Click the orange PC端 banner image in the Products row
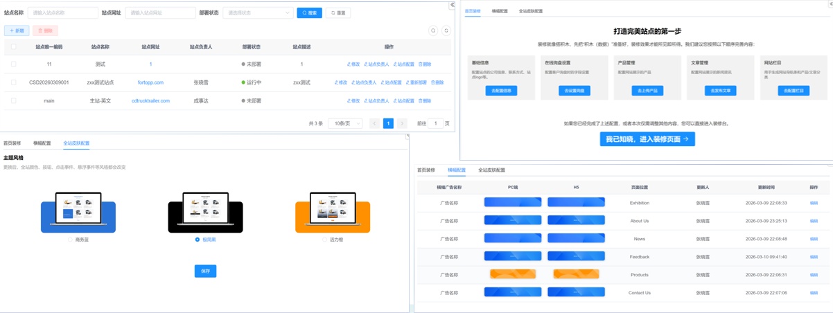833x313 pixels. pyautogui.click(x=513, y=275)
